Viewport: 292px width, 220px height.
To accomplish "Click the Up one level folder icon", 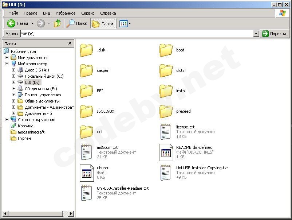I will pyautogui.click(x=57, y=23).
